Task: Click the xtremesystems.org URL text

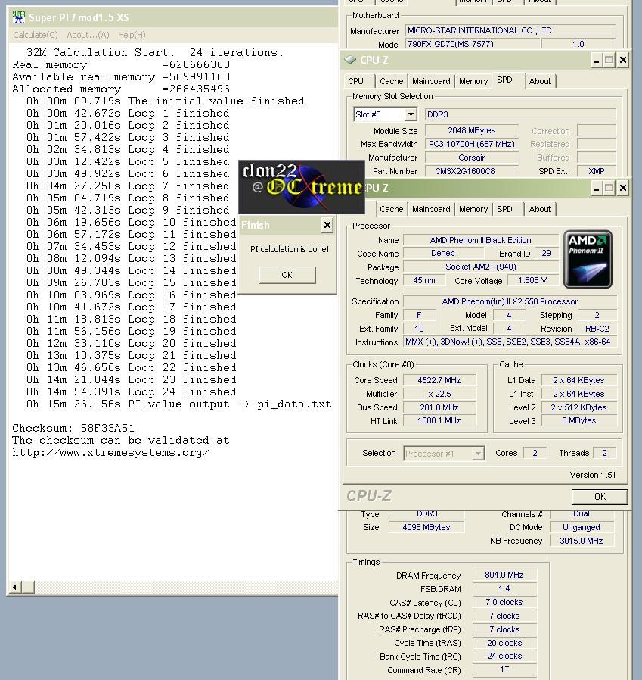Action: click(x=111, y=453)
